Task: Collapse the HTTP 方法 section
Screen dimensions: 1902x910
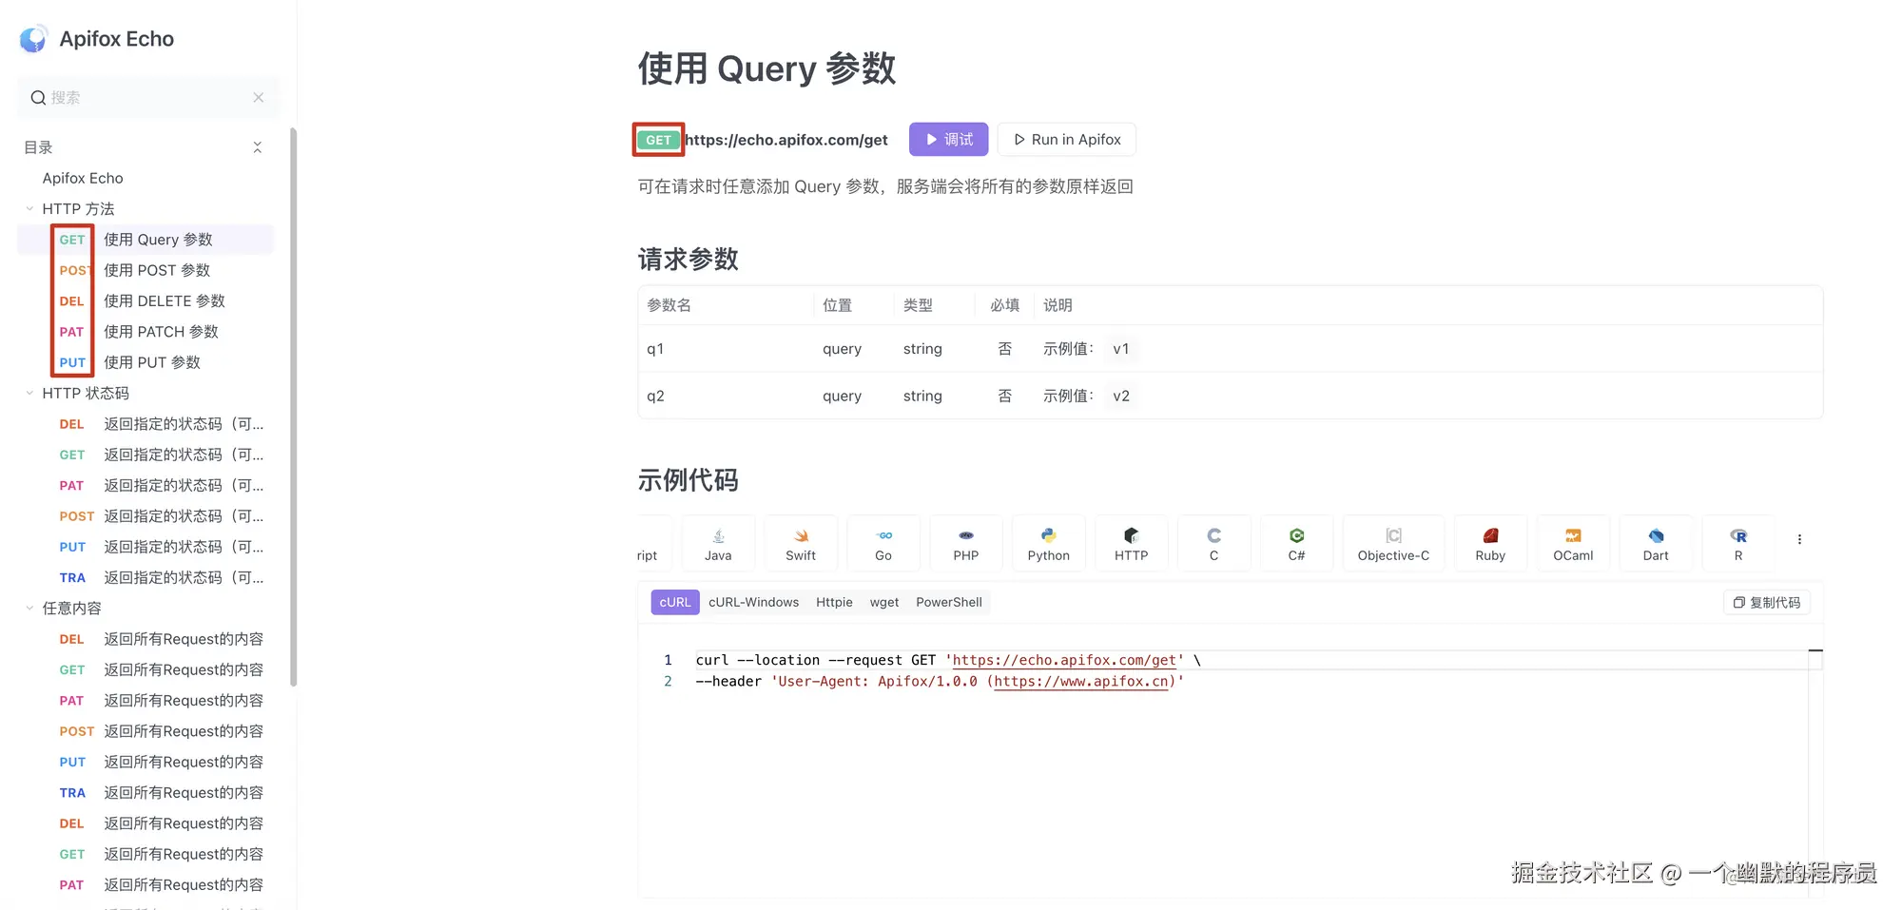Action: point(29,208)
